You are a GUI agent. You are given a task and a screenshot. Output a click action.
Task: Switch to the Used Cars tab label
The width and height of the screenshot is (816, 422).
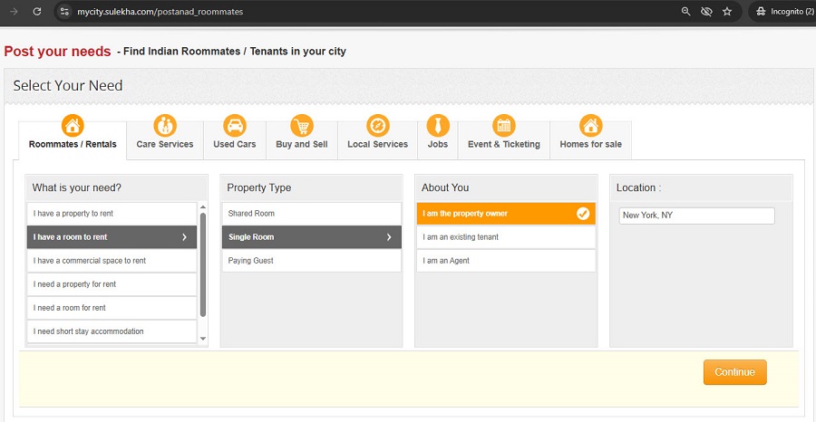234,144
